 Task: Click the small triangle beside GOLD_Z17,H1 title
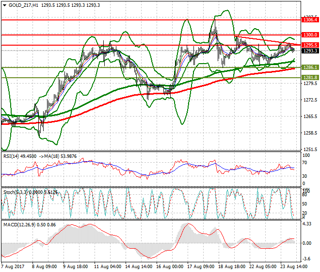tap(4, 5)
